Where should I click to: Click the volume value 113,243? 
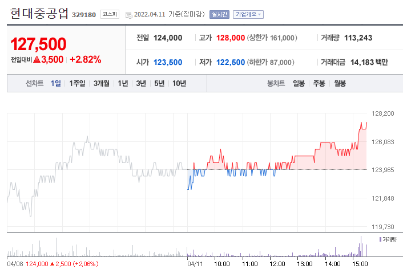tap(358, 38)
